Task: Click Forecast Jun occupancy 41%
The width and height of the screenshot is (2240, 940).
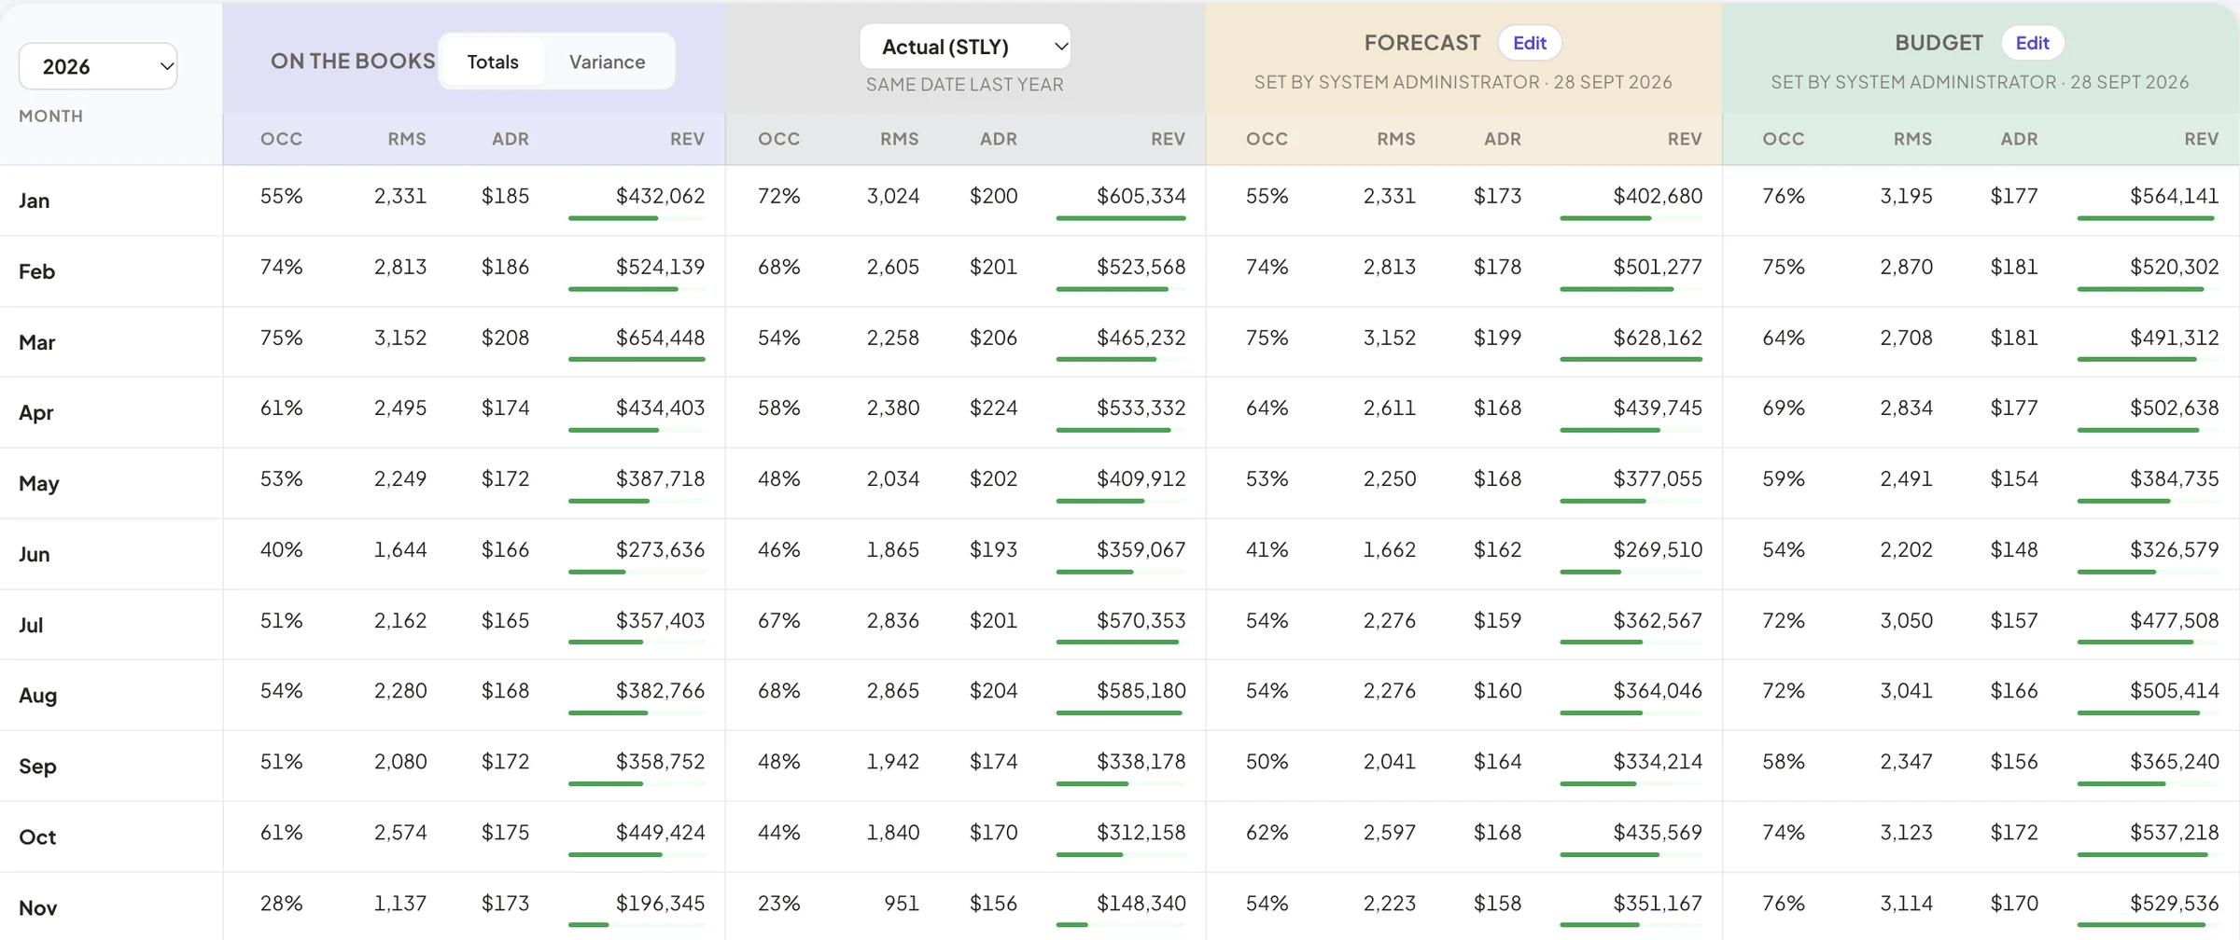Action: 1267,549
